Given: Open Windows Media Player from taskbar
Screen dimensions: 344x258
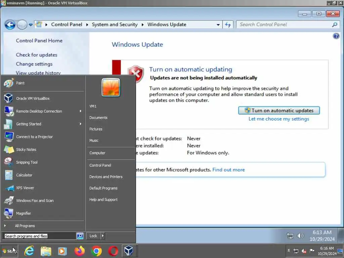Looking at the screenshot, I should [62, 251].
